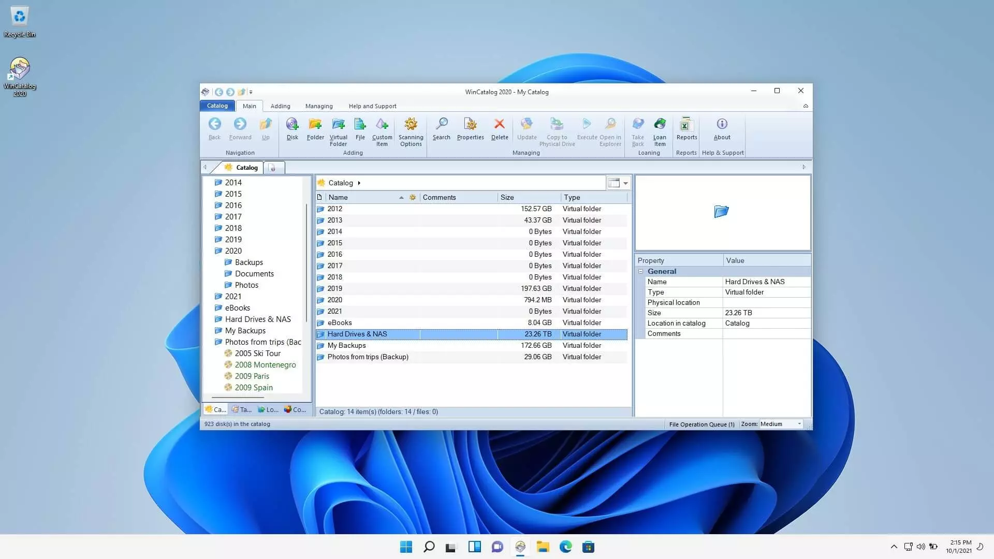Select Backups subfolder in tree
The height and width of the screenshot is (559, 994).
[x=248, y=262]
